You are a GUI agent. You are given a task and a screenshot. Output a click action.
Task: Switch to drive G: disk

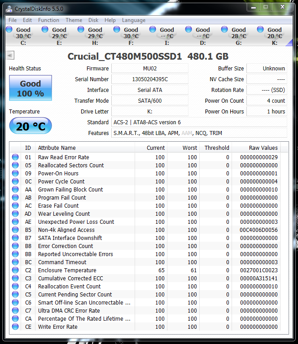(224, 30)
